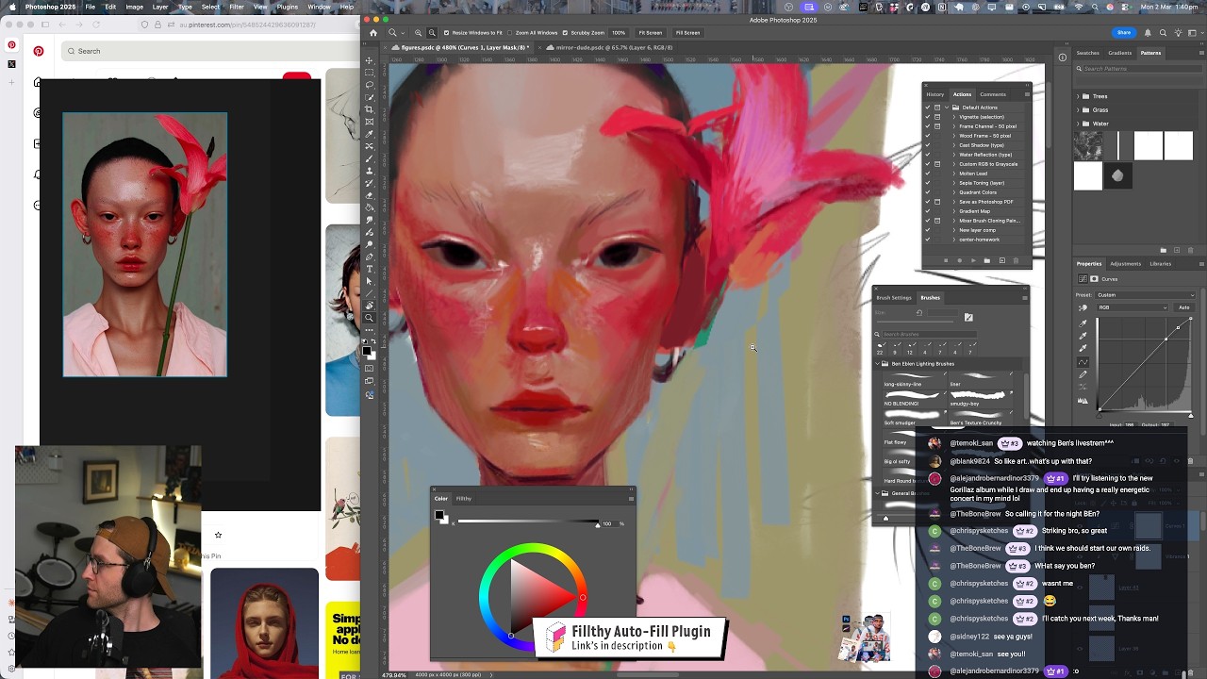Expand the Trees pattern group
Screen dimensions: 1207x679
coord(1080,96)
